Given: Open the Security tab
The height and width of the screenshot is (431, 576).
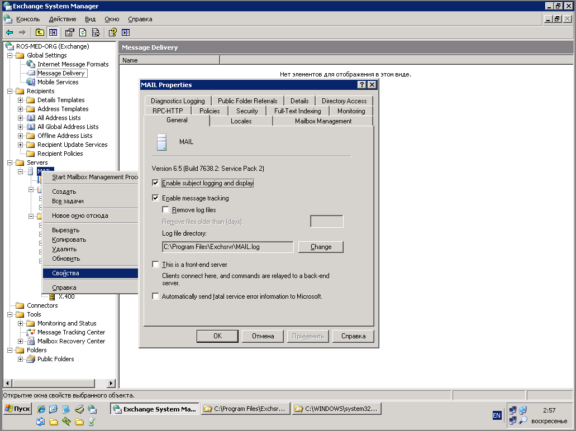Looking at the screenshot, I should [247, 111].
